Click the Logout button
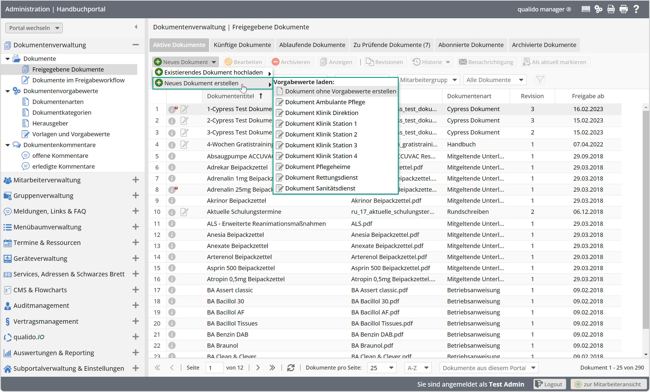The width and height of the screenshot is (650, 392). (x=549, y=384)
